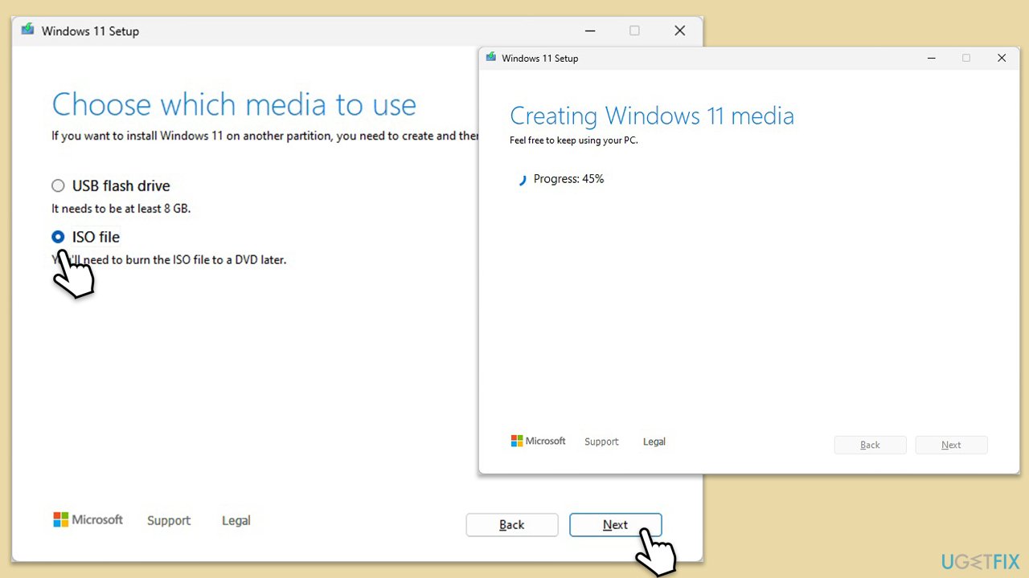Click the progress spinner beside Progress: 45%
Screen dimensions: 1029x578
click(x=521, y=180)
